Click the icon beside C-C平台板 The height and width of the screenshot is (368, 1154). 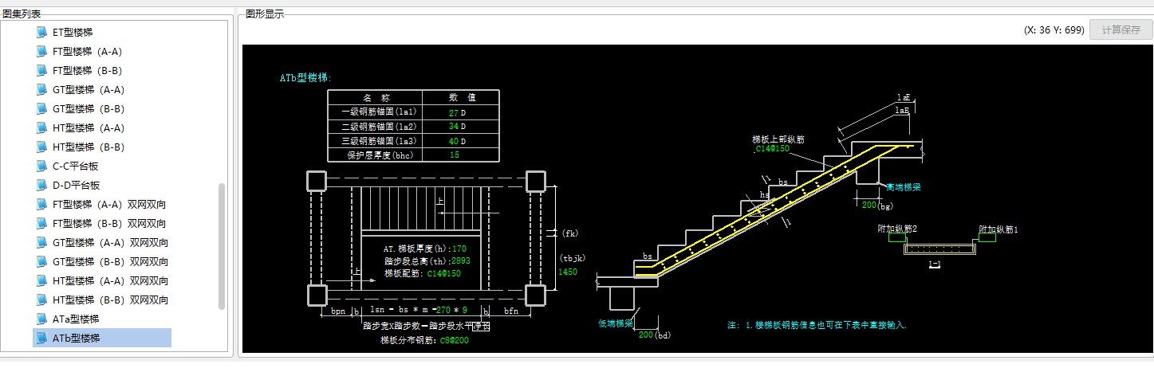(41, 166)
